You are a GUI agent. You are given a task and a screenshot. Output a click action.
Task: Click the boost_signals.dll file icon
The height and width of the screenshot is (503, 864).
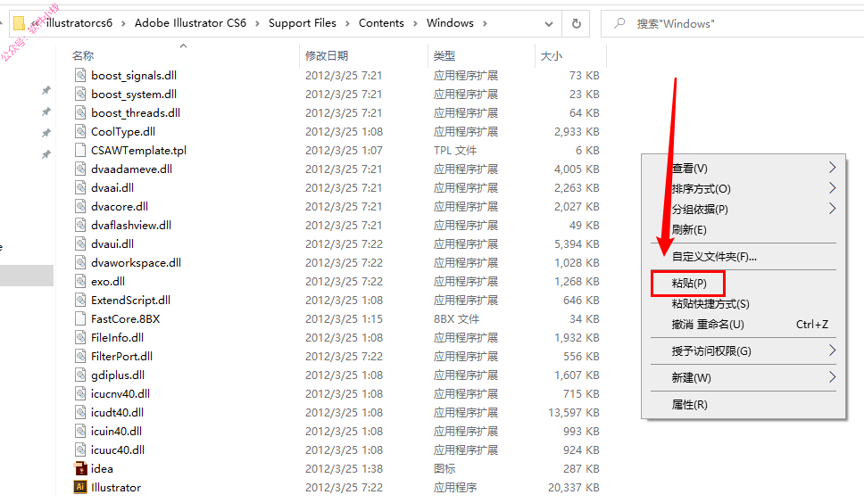click(x=80, y=76)
